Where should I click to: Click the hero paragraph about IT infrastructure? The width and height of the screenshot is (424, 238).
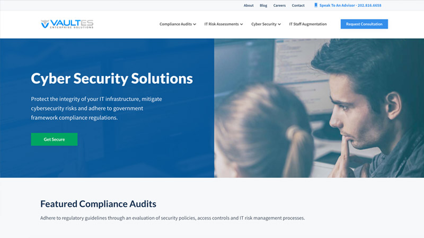coord(94,108)
